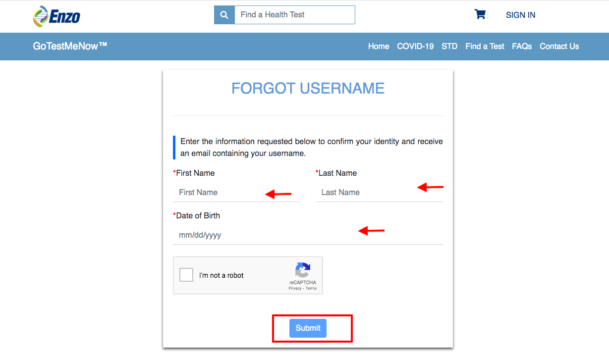Go to Home in navigation bar
Screen dimensions: 609x355
pos(379,46)
